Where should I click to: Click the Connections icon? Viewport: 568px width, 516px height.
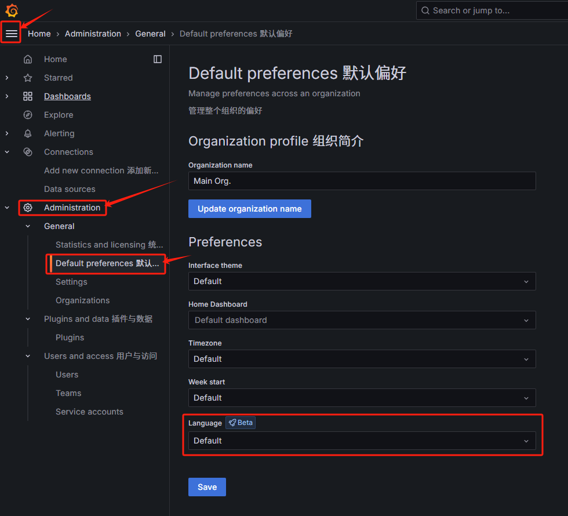(x=28, y=152)
